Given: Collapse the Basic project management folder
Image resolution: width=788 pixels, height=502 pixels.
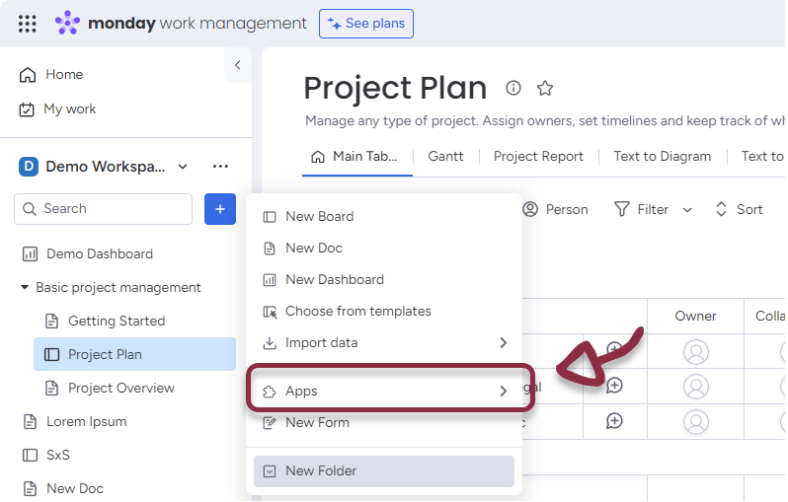Looking at the screenshot, I should point(25,288).
